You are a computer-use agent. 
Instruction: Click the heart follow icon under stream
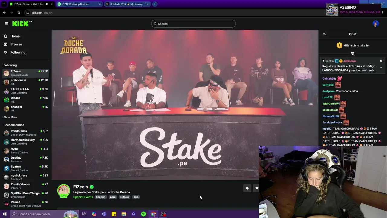pyautogui.click(x=256, y=188)
